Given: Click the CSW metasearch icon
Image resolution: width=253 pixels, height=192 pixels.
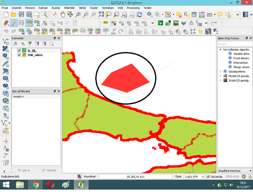Looking at the screenshot, I should coord(214,23).
